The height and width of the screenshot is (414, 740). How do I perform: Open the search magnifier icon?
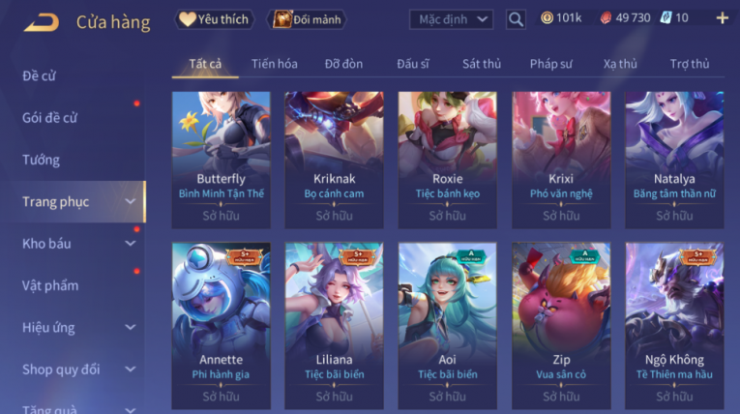pyautogui.click(x=516, y=19)
